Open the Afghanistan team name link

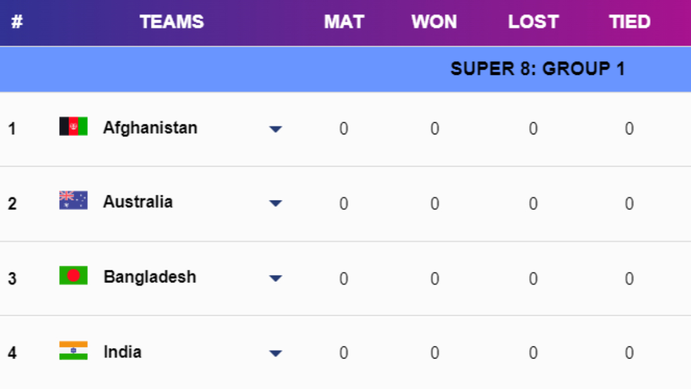150,127
